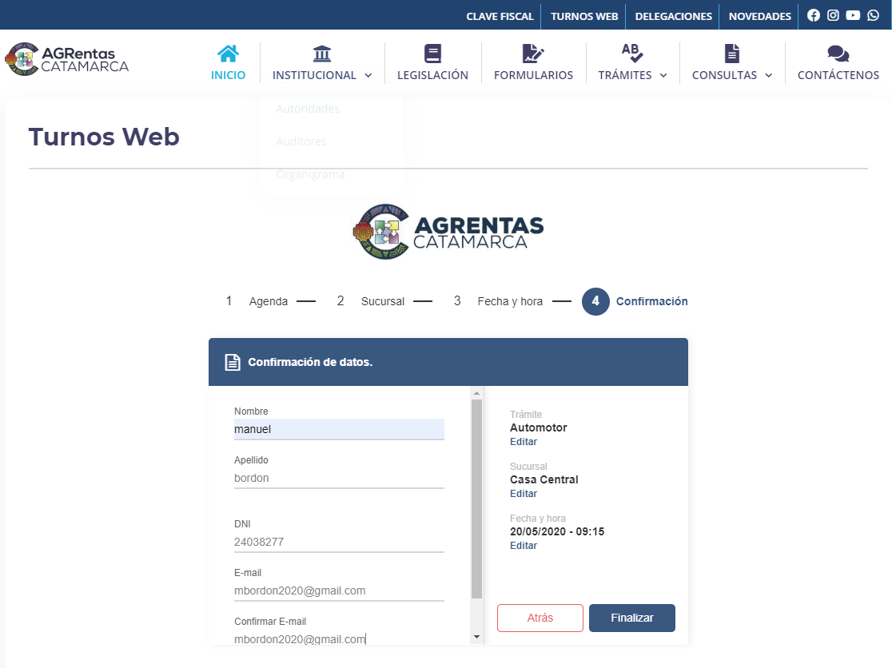Focus the Confirmar E-mail field
The width and height of the screenshot is (892, 668).
pos(339,639)
